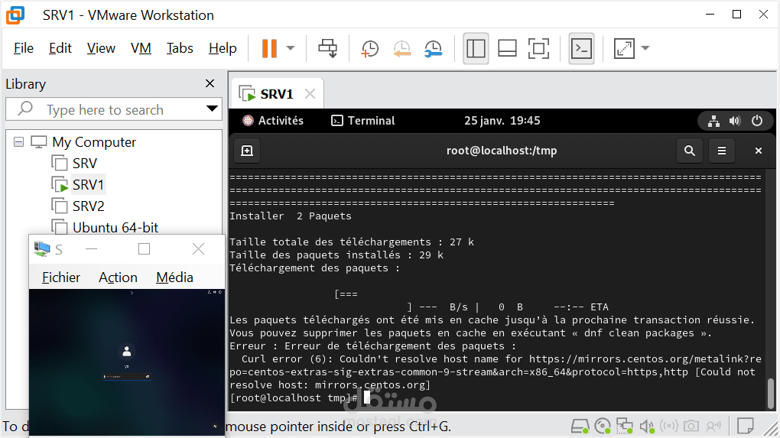This screenshot has height=438, width=780.
Task: Open the library search filter dropdown
Action: coord(212,109)
